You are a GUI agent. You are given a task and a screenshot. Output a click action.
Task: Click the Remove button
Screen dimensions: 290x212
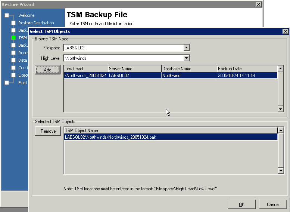pos(48,131)
